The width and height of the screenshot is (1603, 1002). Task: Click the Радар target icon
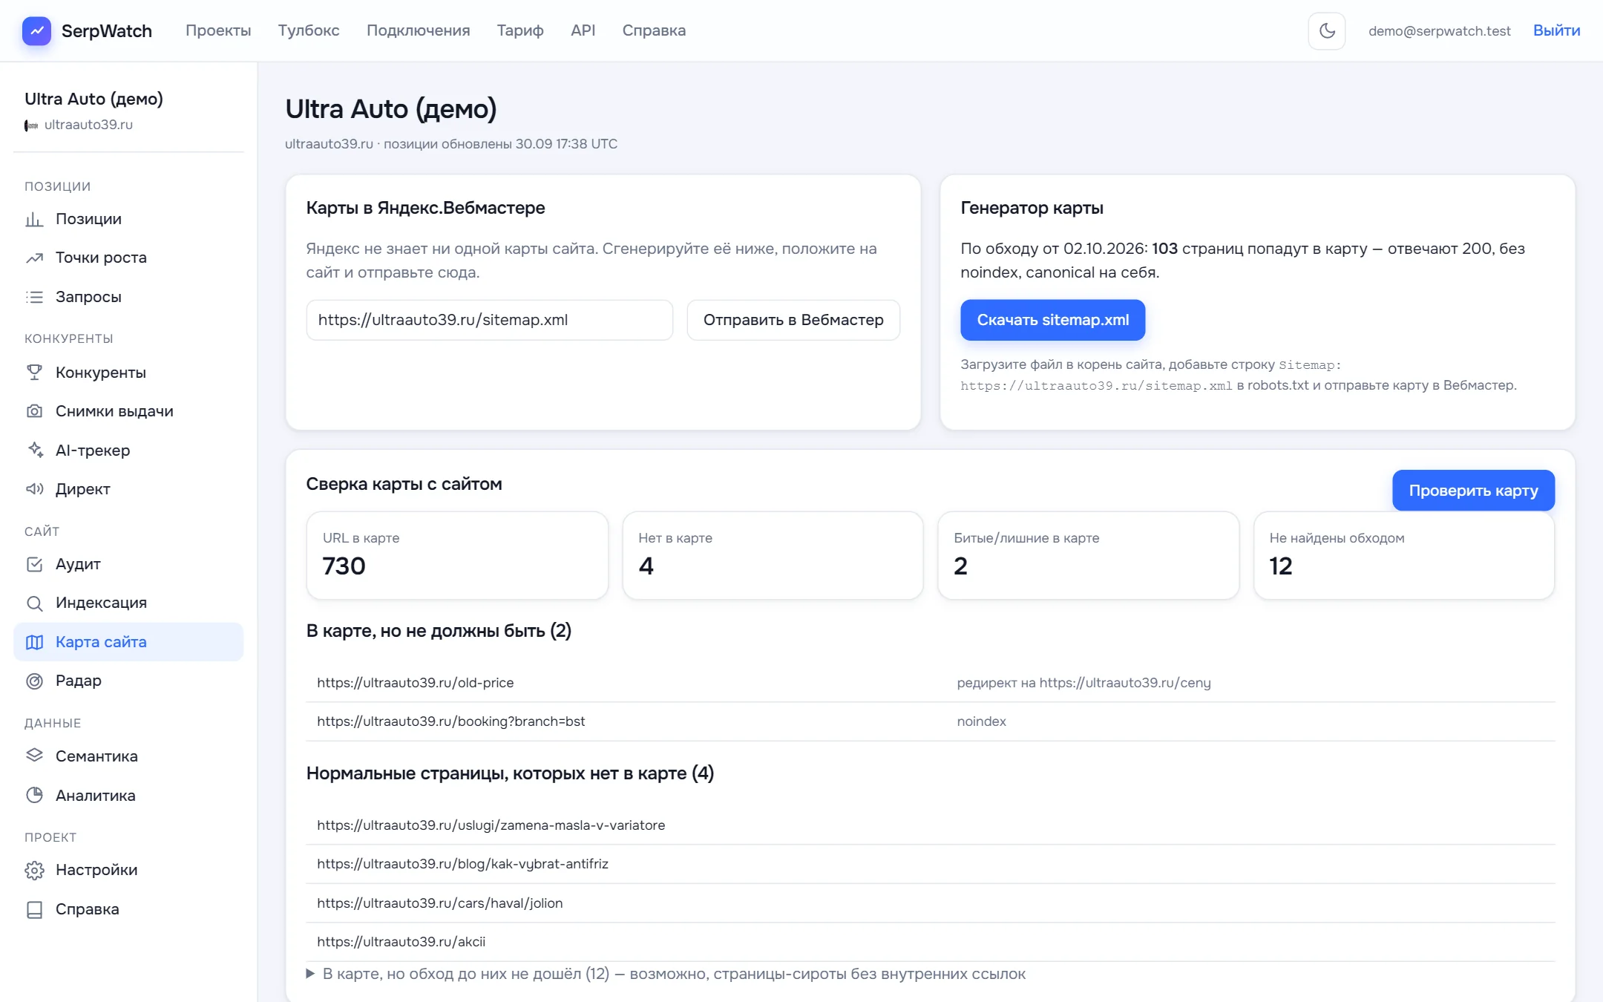click(x=34, y=681)
